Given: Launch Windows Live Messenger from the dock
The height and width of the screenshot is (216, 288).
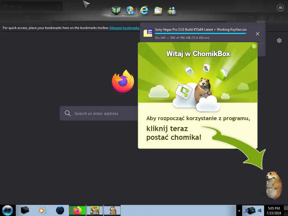Looking at the screenshot, I should coord(172,10).
